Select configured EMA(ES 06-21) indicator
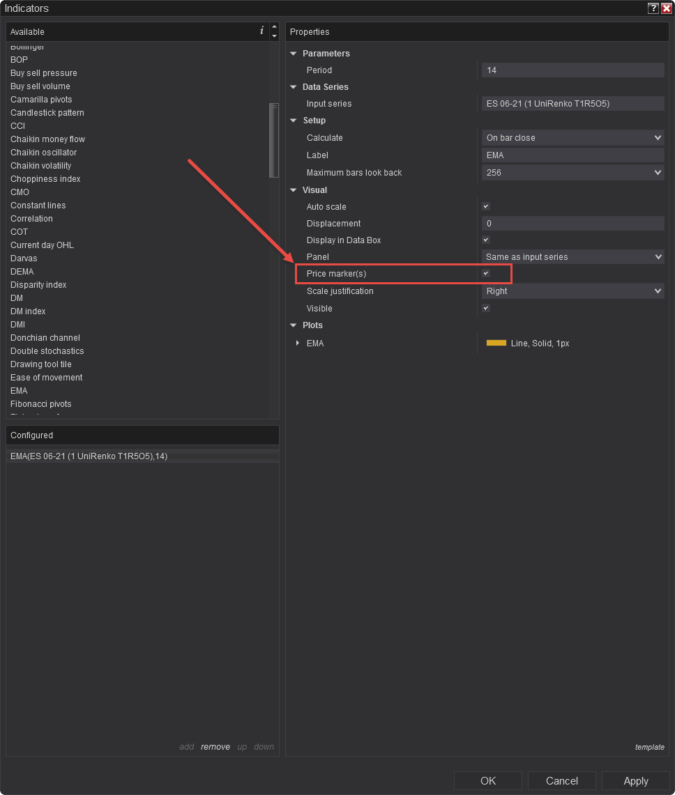The image size is (675, 795). pos(89,456)
